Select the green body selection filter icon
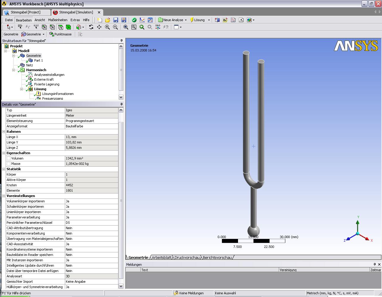Viewport: 382px width, 297px height. click(x=68, y=27)
